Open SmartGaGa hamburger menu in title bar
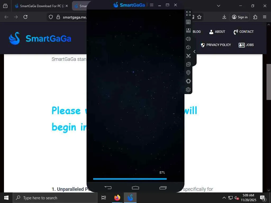The width and height of the screenshot is (271, 203). click(x=152, y=5)
